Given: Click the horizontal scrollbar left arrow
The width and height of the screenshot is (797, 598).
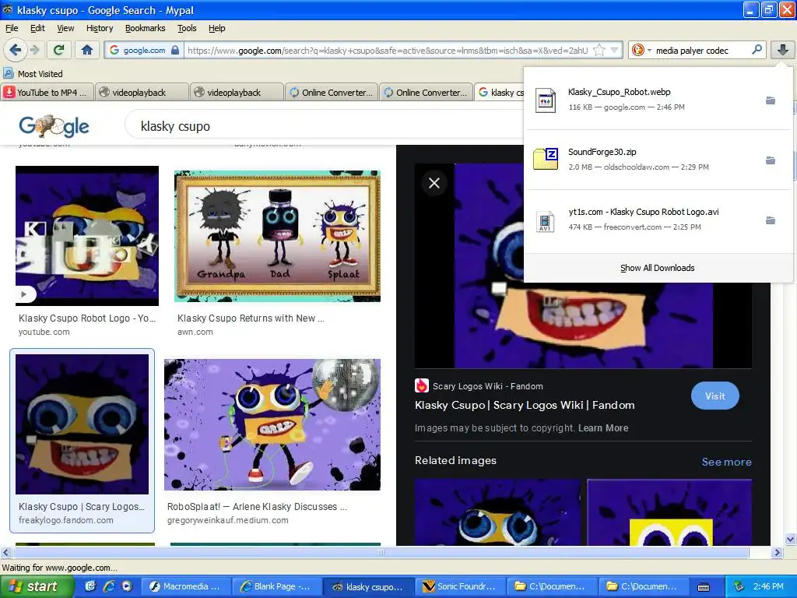Looking at the screenshot, I should (x=5, y=552).
